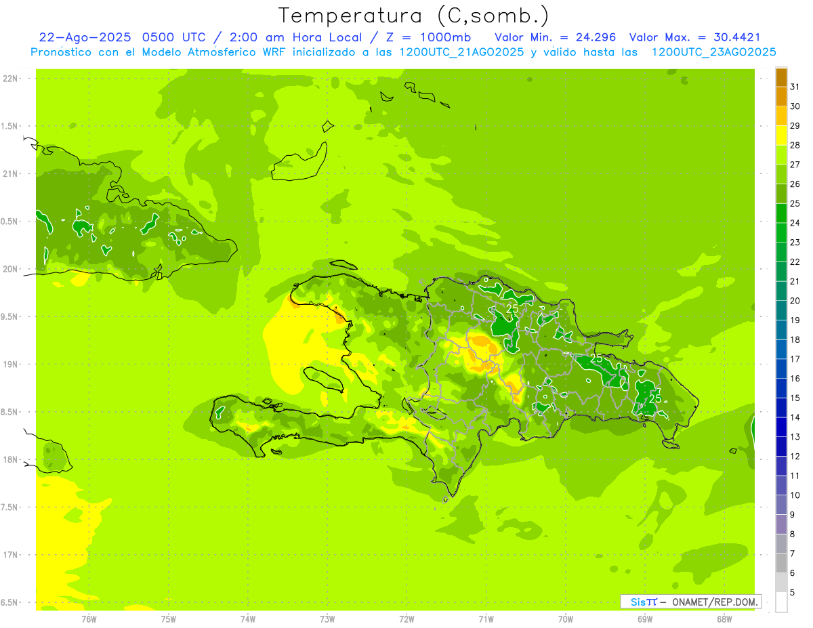
Task: Click legend value "30" on the color bar
Action: click(x=795, y=106)
